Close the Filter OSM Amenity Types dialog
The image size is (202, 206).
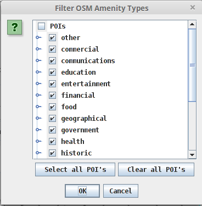pyautogui.click(x=193, y=8)
